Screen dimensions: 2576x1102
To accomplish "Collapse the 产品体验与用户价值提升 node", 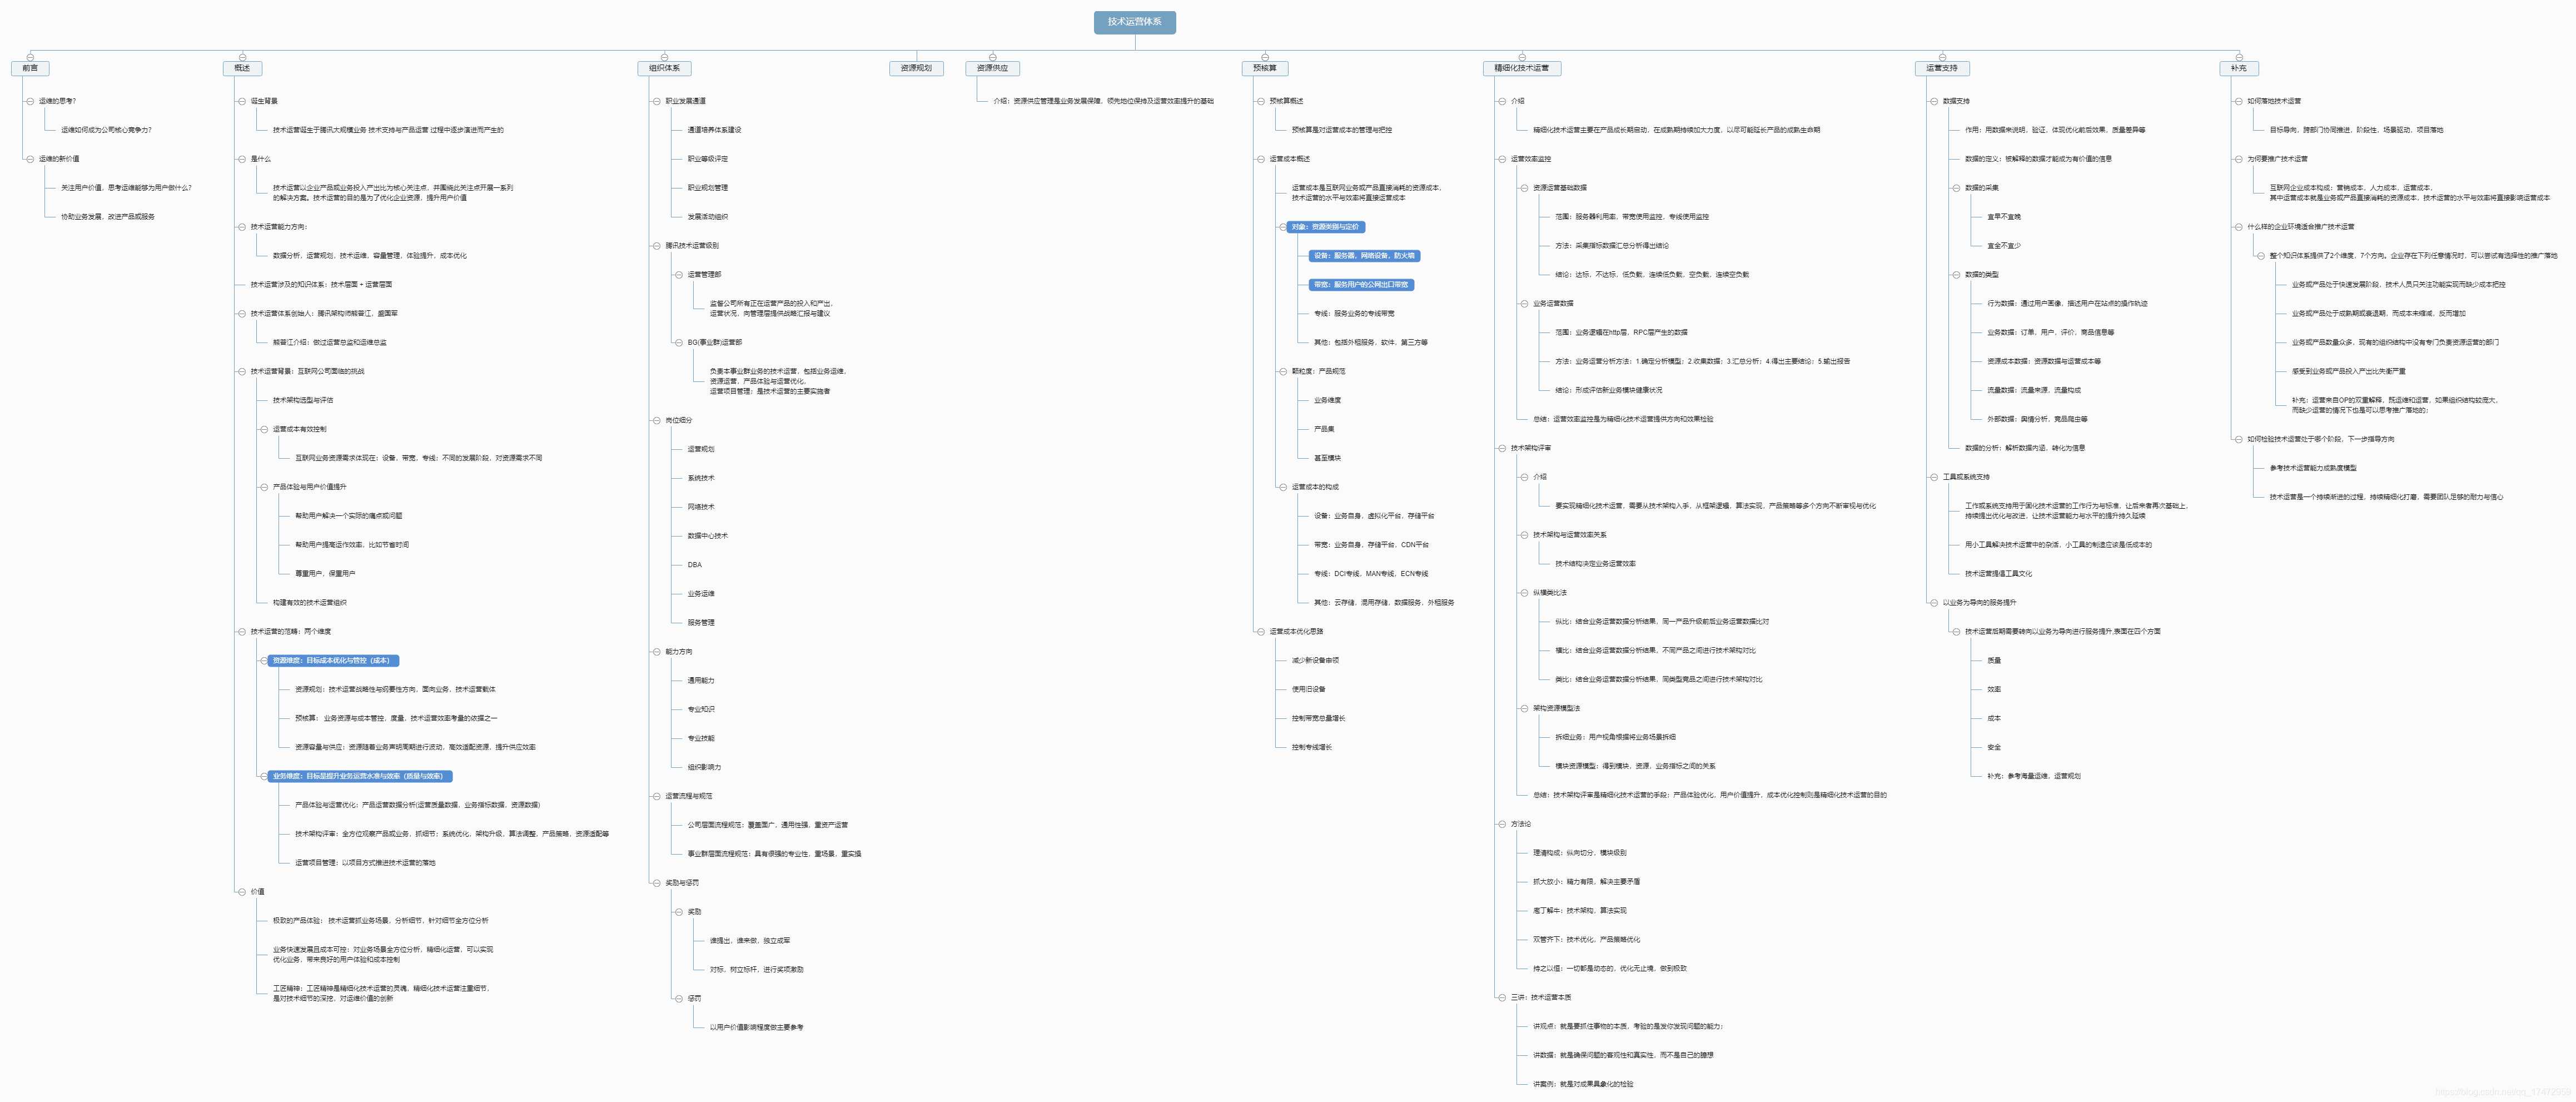I will pyautogui.click(x=264, y=487).
